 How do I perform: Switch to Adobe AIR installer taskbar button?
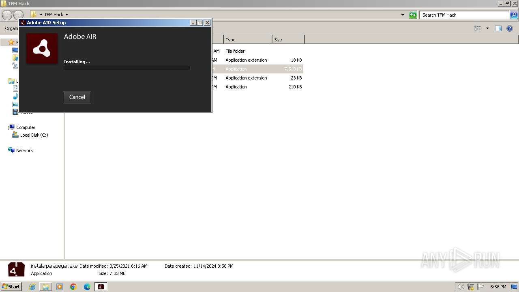pos(101,287)
